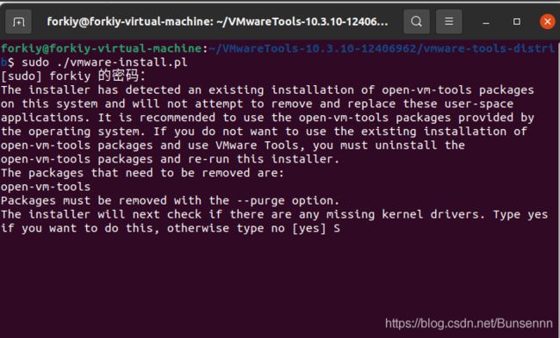Click the green forkiy@forkiy-virtual-machine prompt text
The height and width of the screenshot is (338, 560).
(x=102, y=48)
